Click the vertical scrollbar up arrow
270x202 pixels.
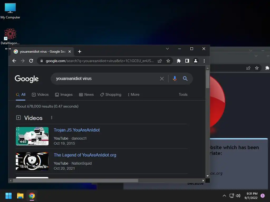208,68
